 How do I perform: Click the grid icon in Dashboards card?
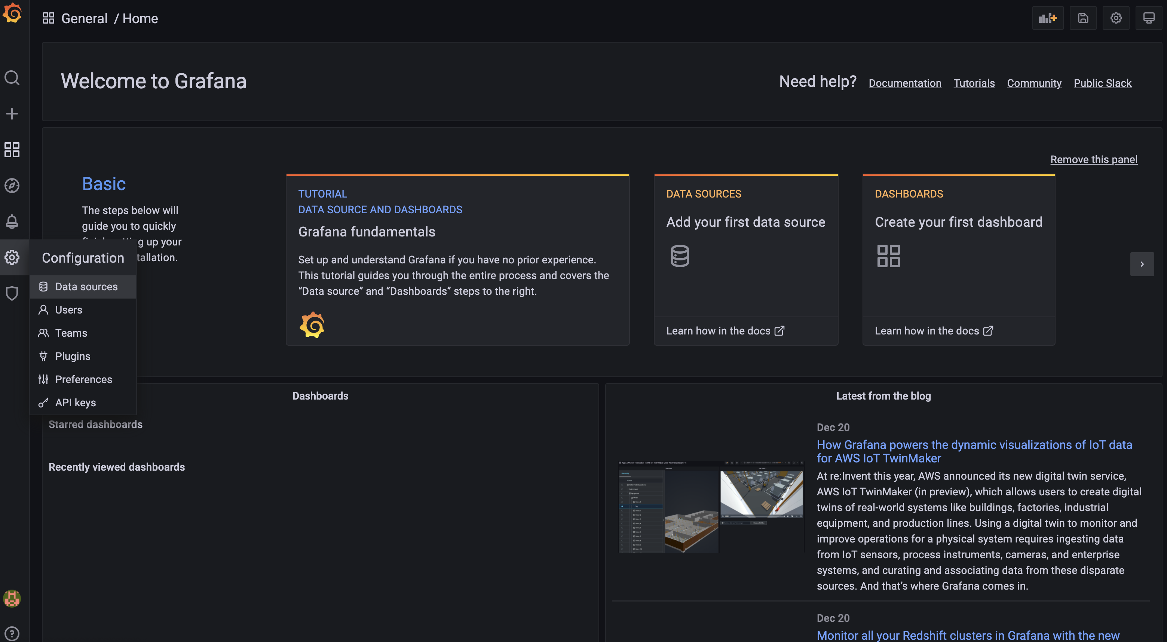(888, 256)
